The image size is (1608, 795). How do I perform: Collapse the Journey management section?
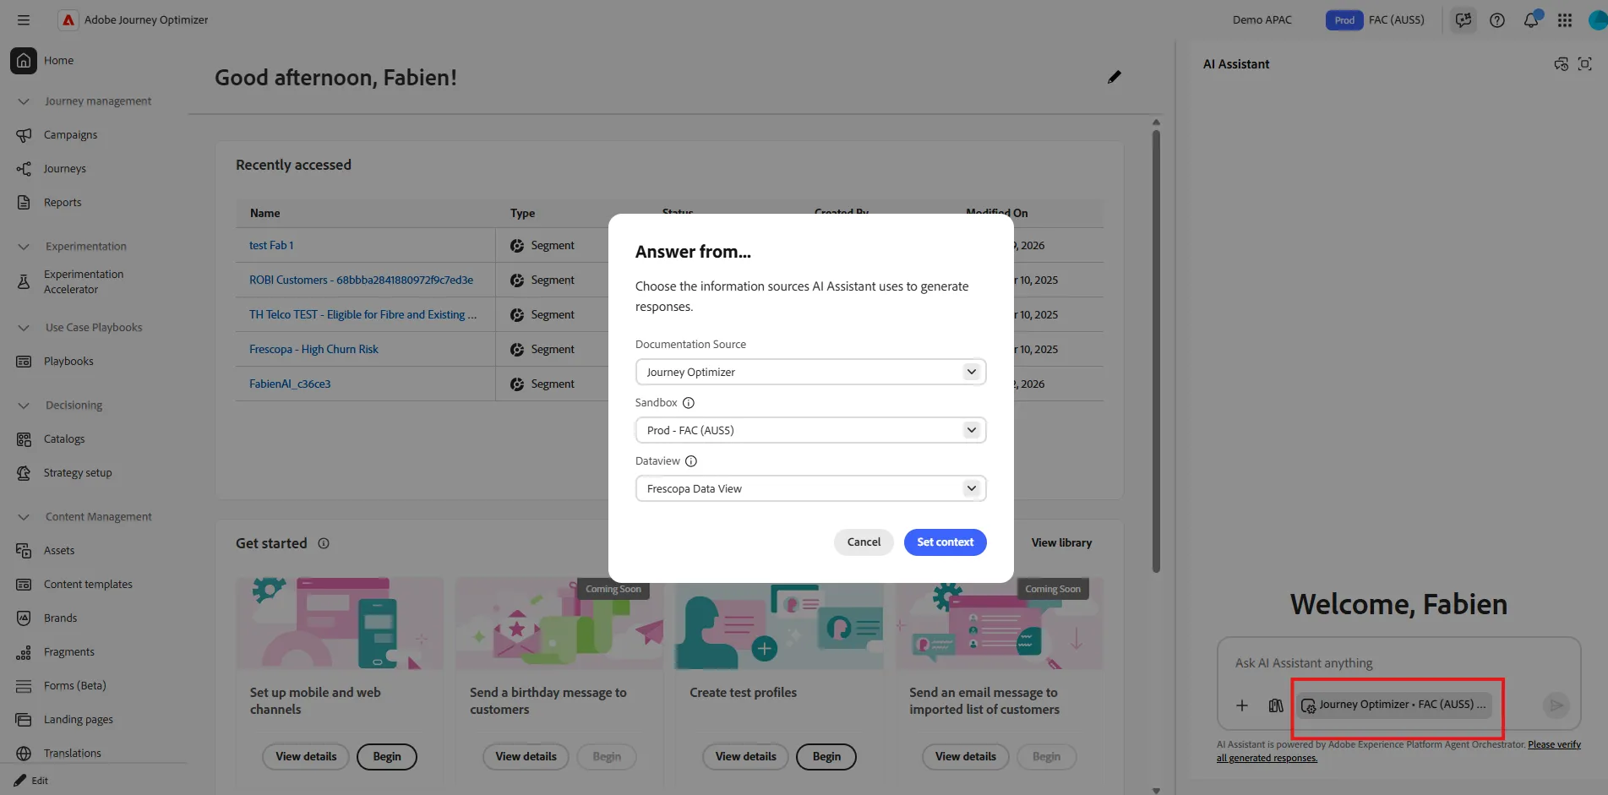click(24, 101)
